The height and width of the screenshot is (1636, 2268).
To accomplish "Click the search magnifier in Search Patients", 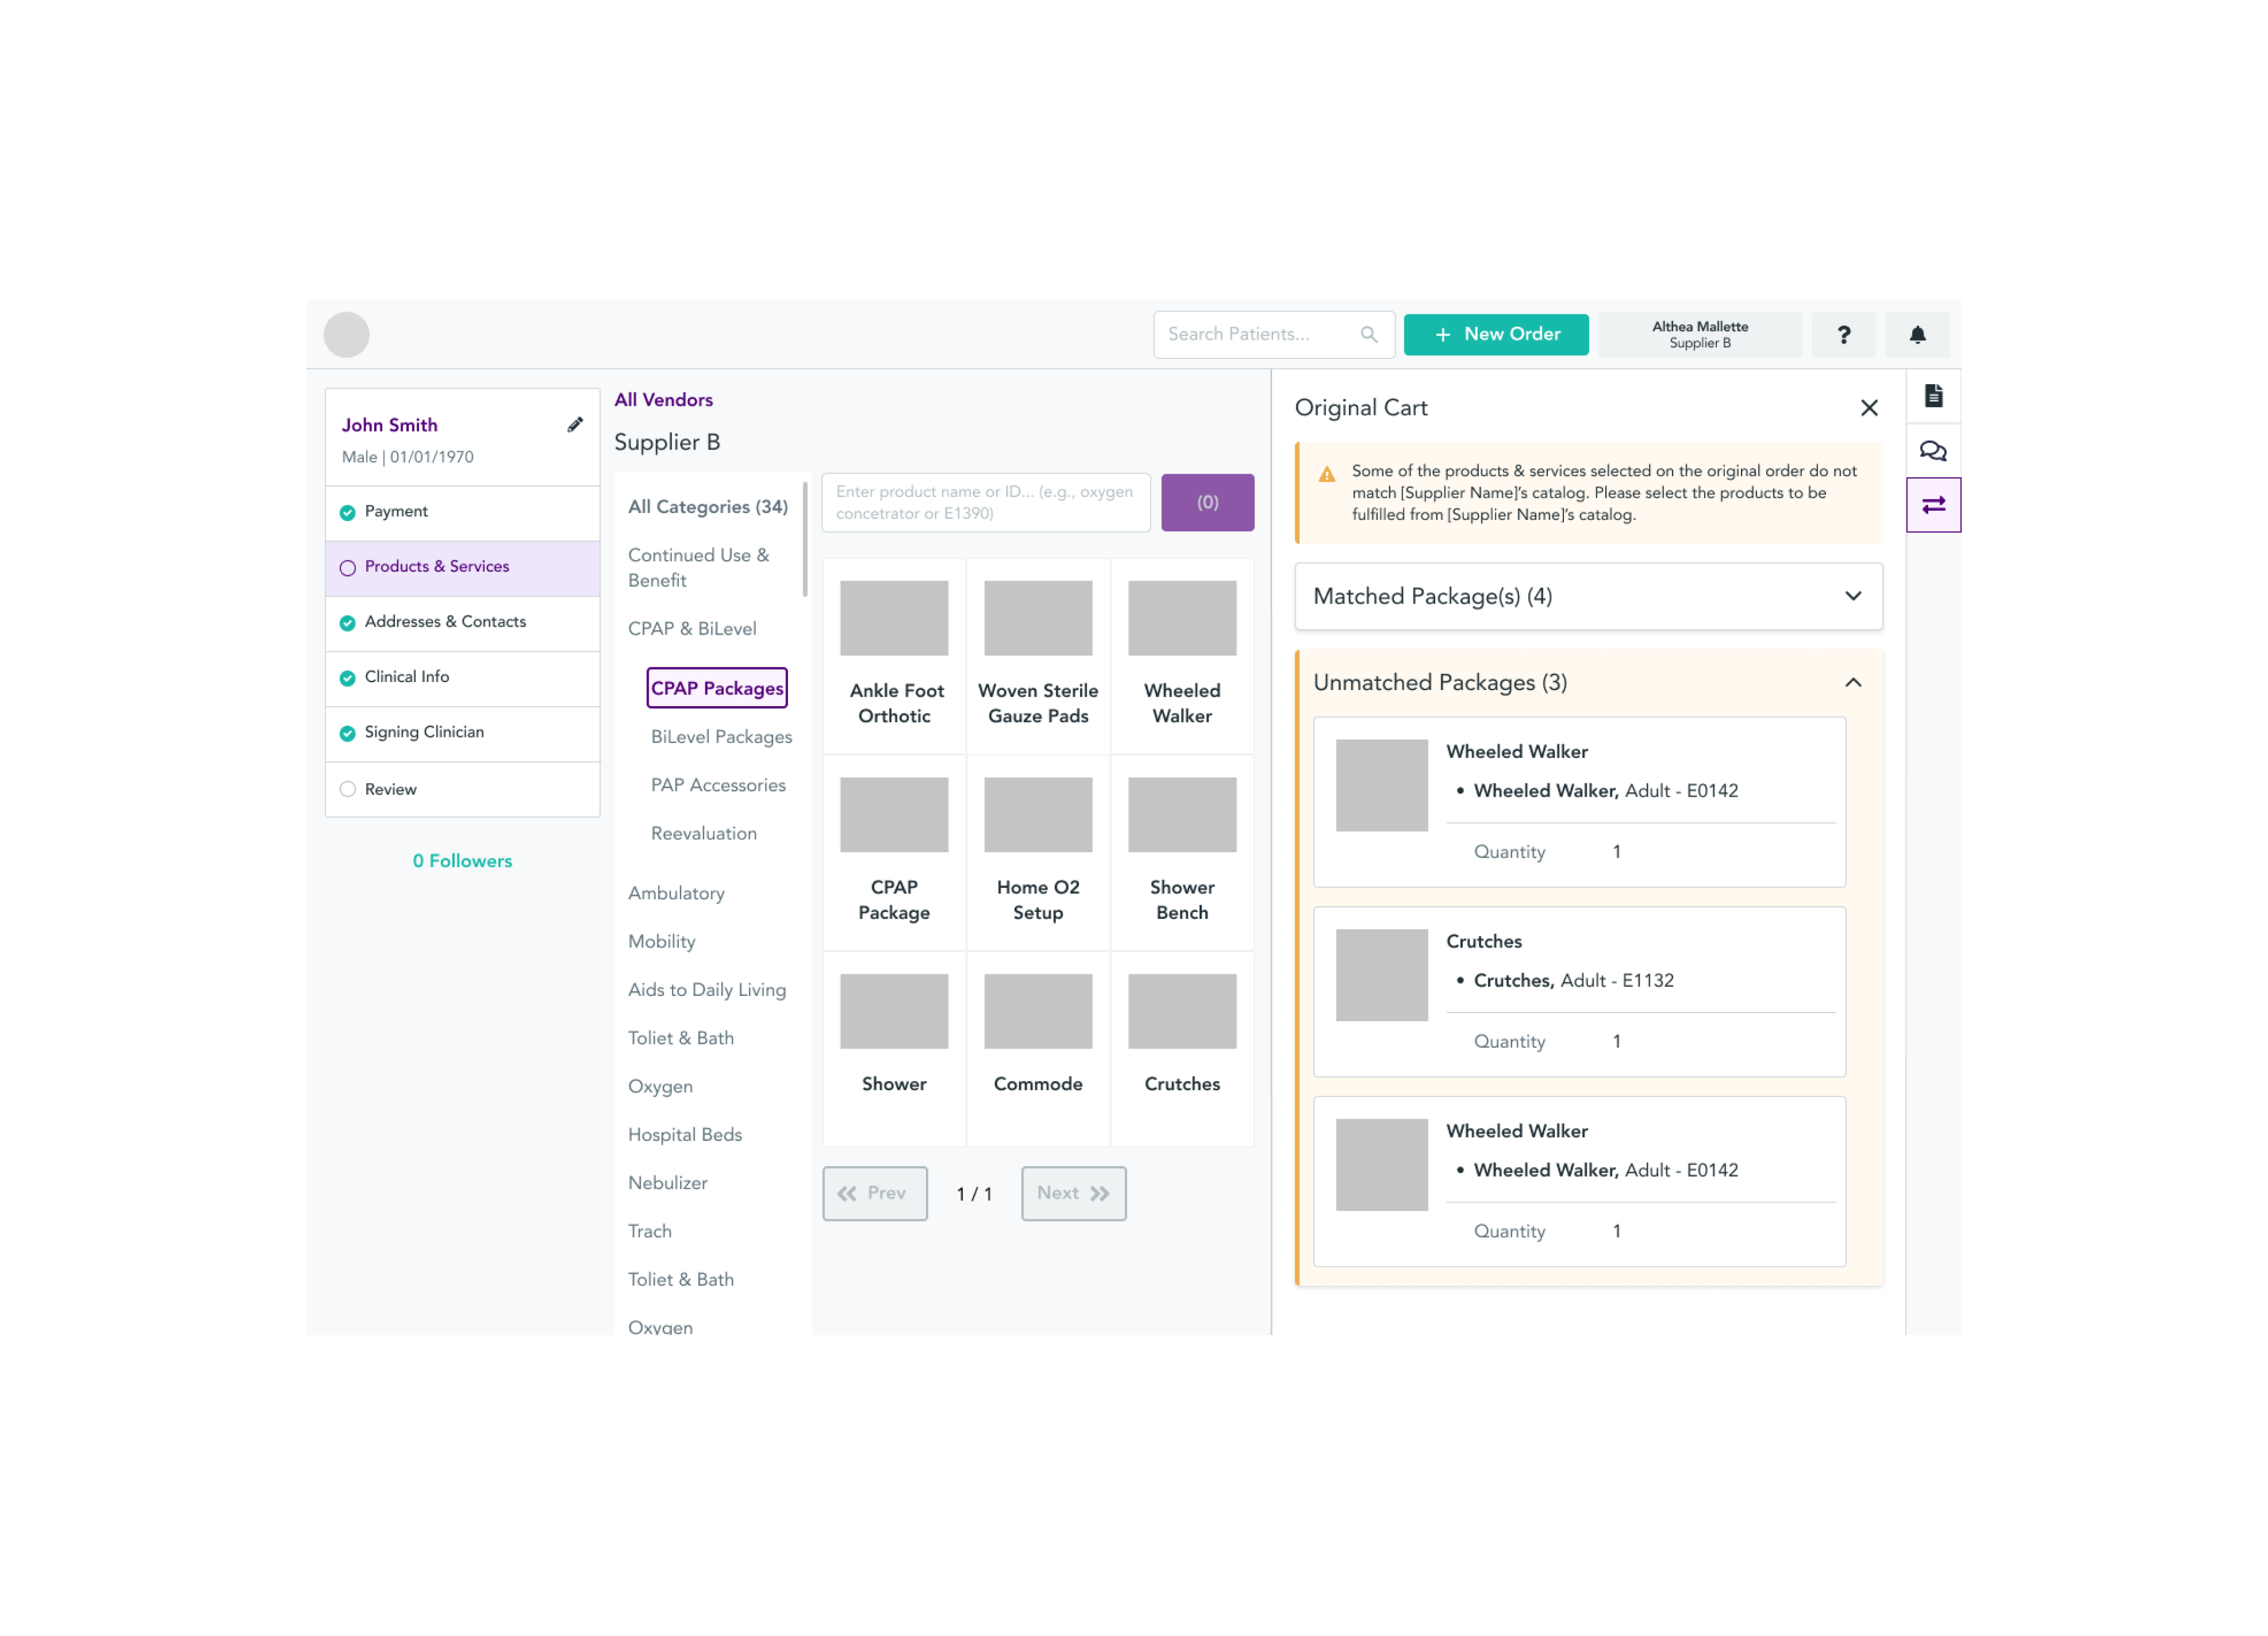I will pos(1369,335).
